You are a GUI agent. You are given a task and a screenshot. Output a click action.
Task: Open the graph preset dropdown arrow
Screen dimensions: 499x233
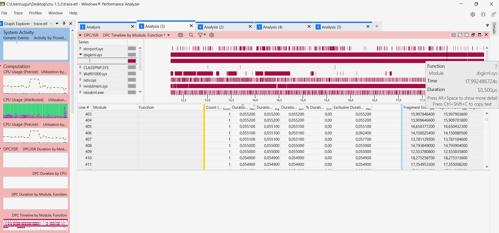click(x=169, y=35)
